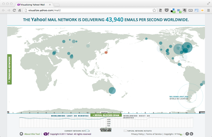Reveal blocked spam on the map

[x=106, y=115]
